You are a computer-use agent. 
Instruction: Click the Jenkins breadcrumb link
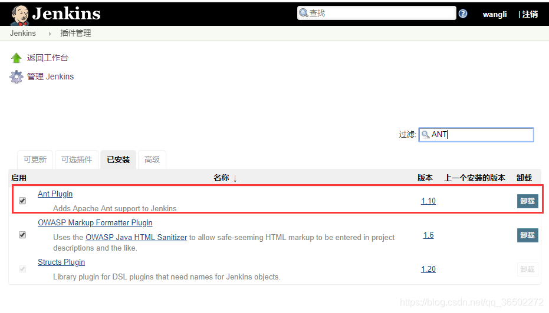coord(23,33)
